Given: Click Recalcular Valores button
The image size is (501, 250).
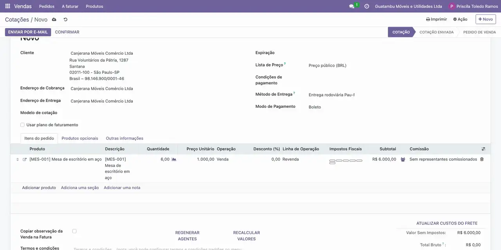Looking at the screenshot, I should click(247, 236).
